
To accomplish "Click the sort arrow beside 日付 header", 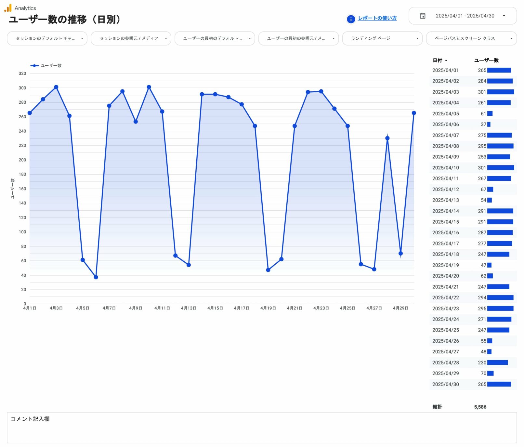I will (x=446, y=60).
